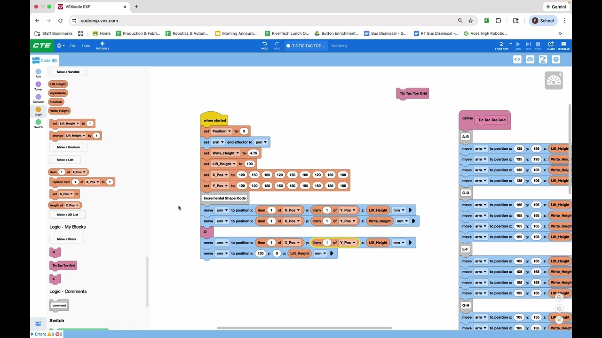
Task: Click the pink O block in workspace
Action: coord(206,232)
